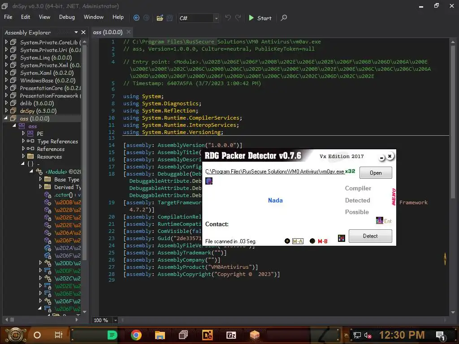The height and width of the screenshot is (344, 459).
Task: Click the Save All toolbar icon
Action: point(170,18)
